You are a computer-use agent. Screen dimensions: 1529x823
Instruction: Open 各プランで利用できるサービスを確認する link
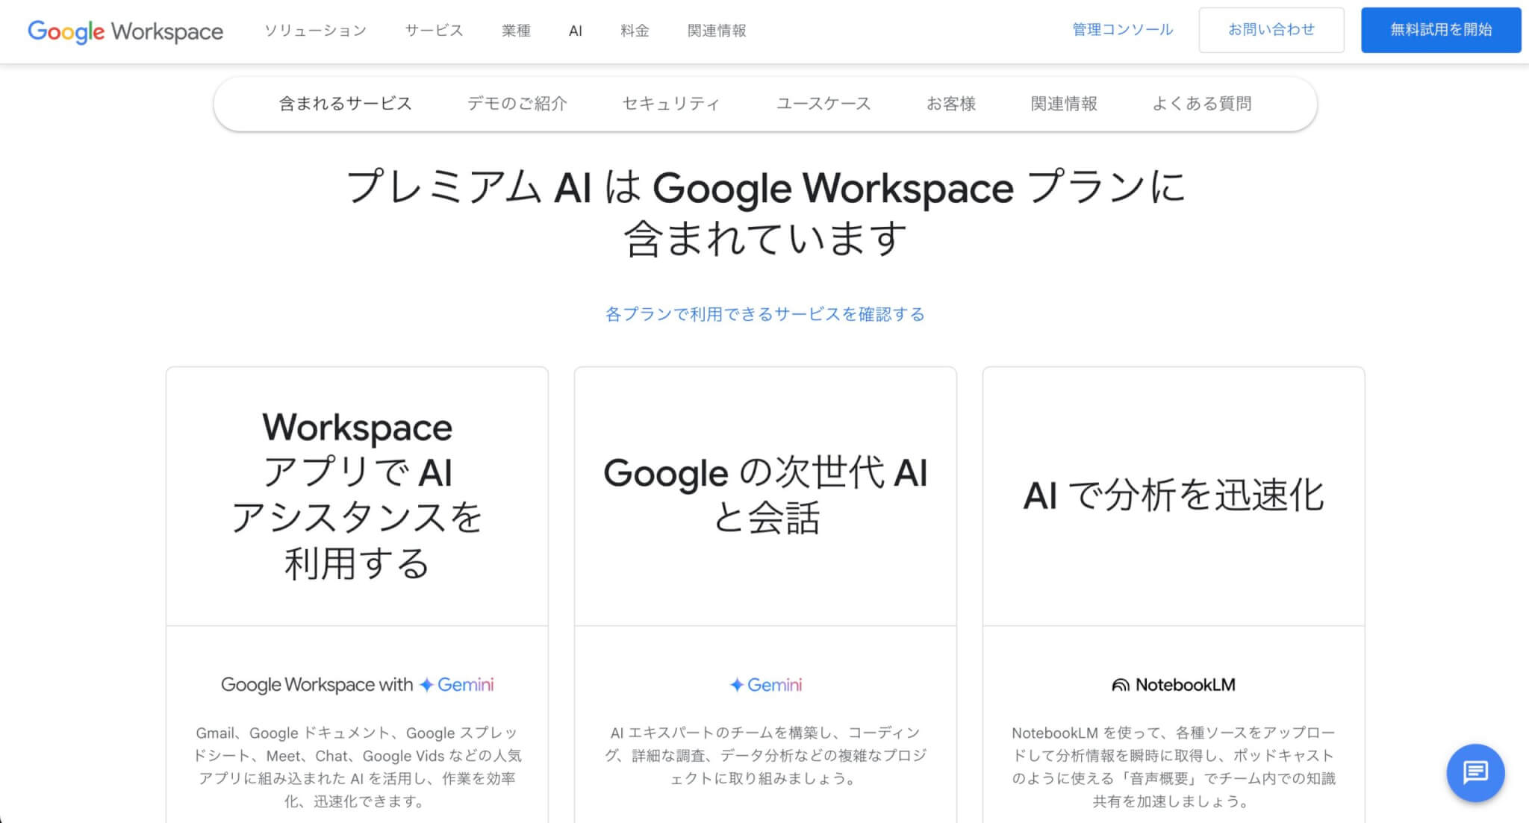(764, 314)
